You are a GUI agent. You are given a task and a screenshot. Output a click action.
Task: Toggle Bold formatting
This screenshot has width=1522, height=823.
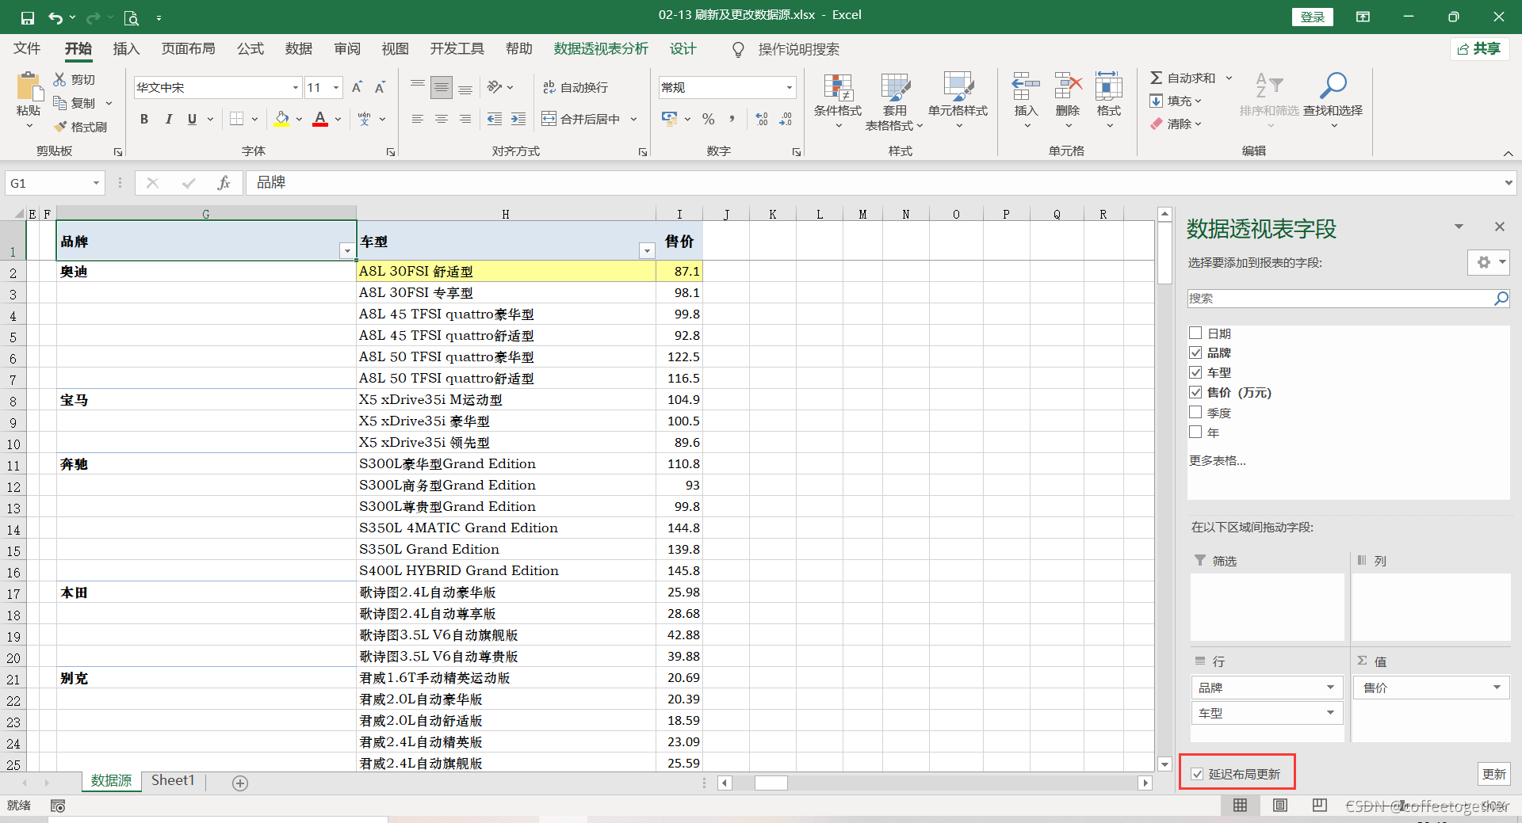pyautogui.click(x=144, y=119)
